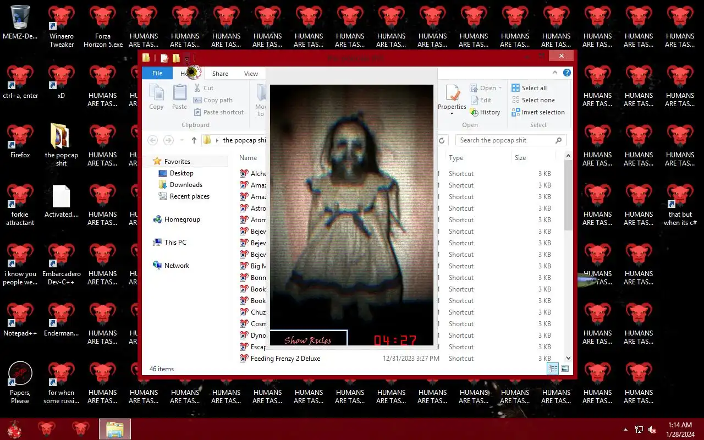Viewport: 704px width, 440px height.
Task: Click the Paste icon in the ribbon
Action: click(180, 97)
